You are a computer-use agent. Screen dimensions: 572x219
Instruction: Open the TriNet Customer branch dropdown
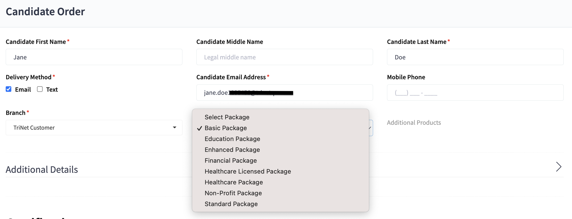94,128
